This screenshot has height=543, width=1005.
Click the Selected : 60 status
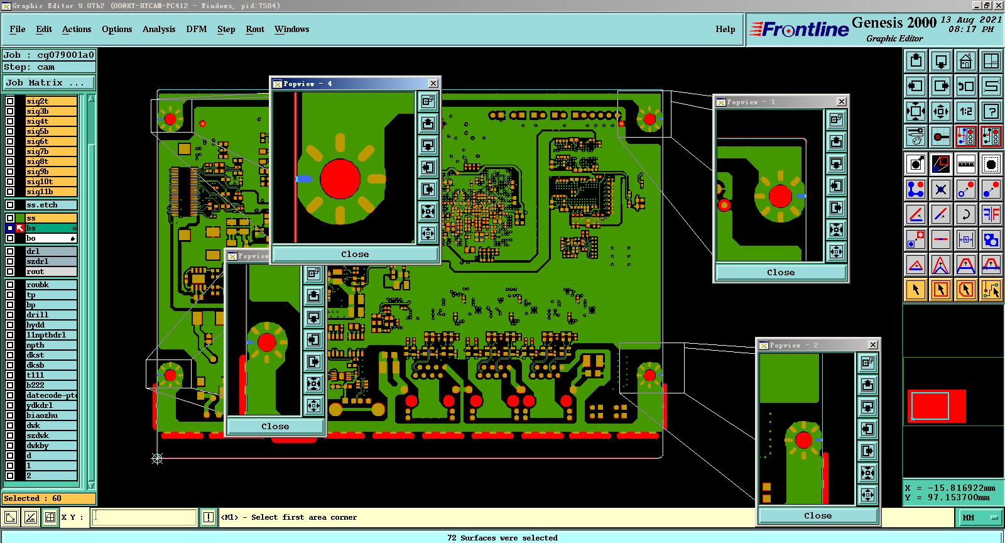(x=49, y=498)
